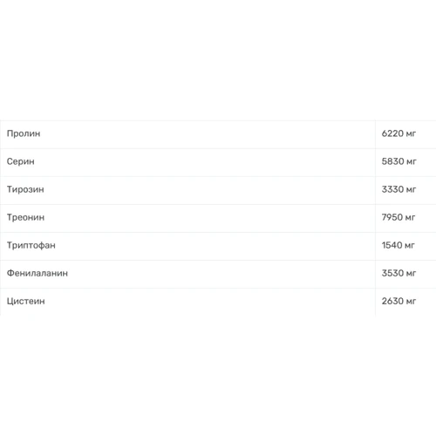Click the мг unit after 5830
Viewport: 436px width, 436px height.
point(412,162)
